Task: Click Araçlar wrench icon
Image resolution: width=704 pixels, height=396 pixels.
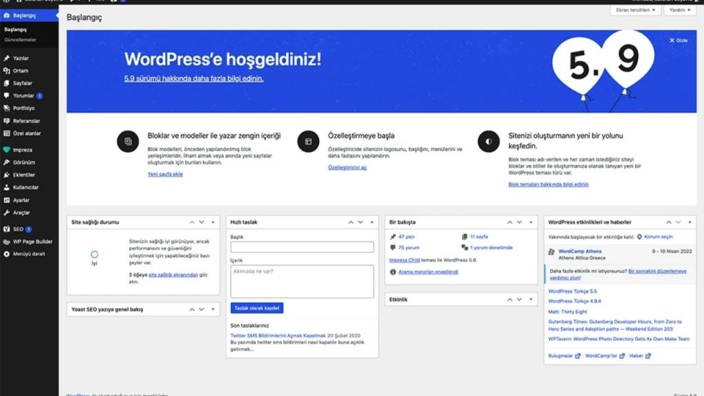Action: [6, 213]
